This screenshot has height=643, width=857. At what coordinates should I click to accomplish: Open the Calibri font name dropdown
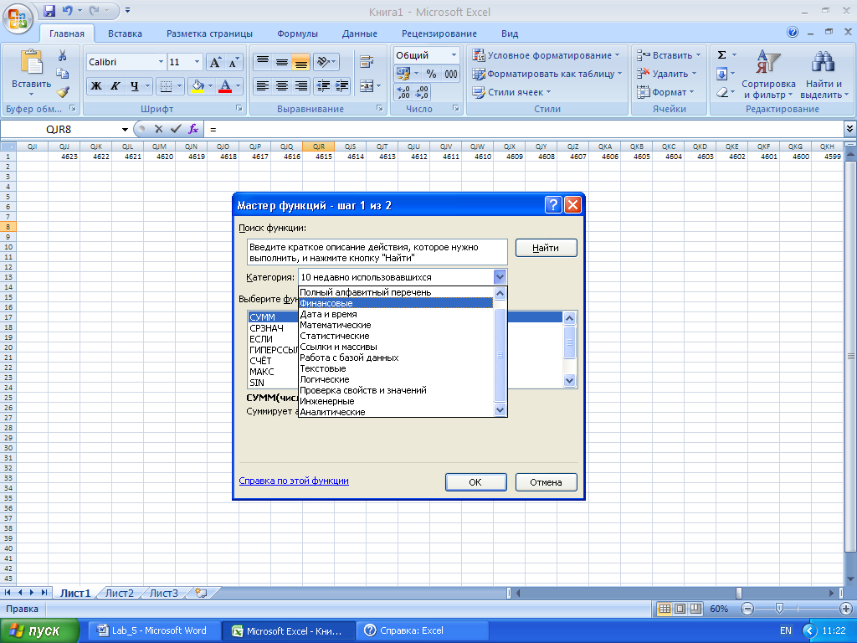point(161,62)
